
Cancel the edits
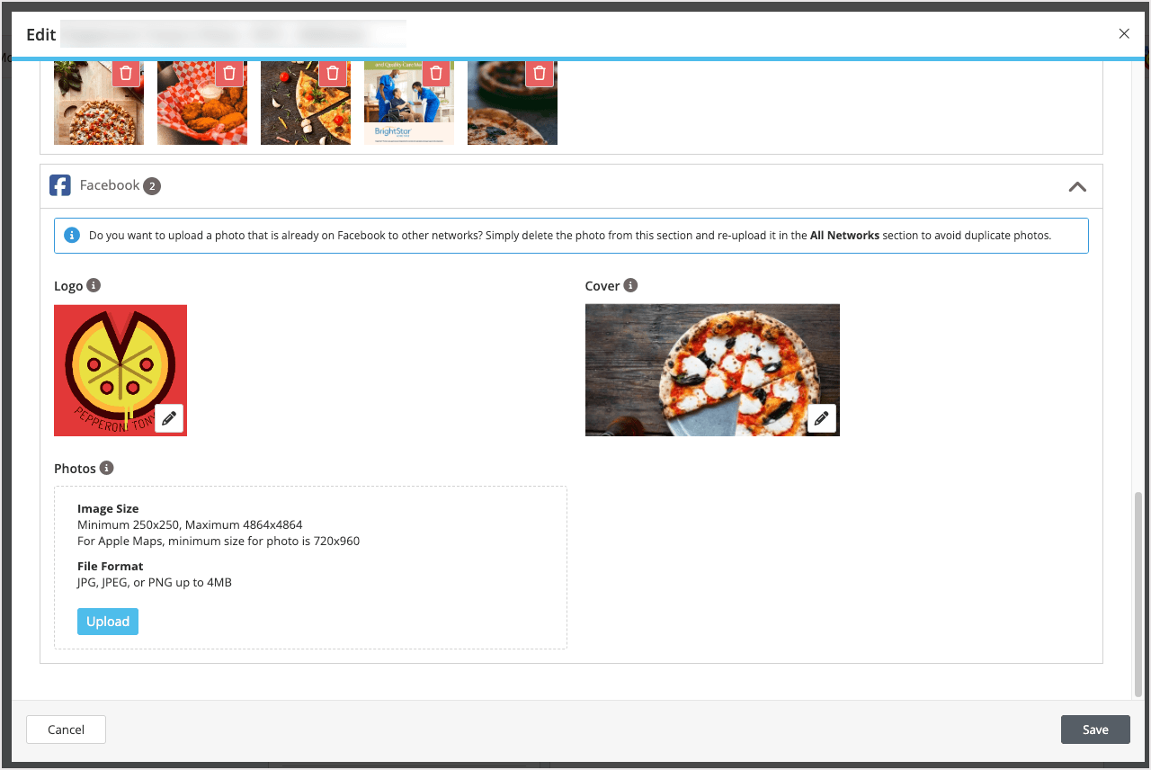click(65, 730)
